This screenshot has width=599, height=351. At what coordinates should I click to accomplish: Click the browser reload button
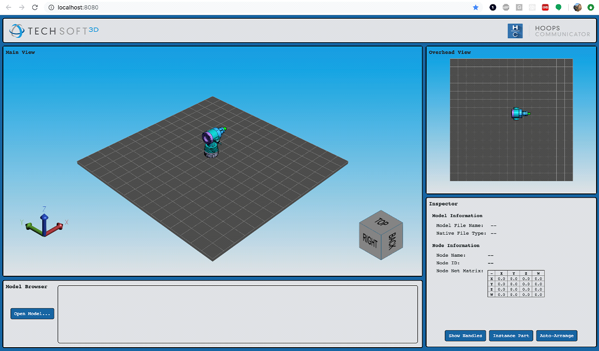pyautogui.click(x=35, y=8)
